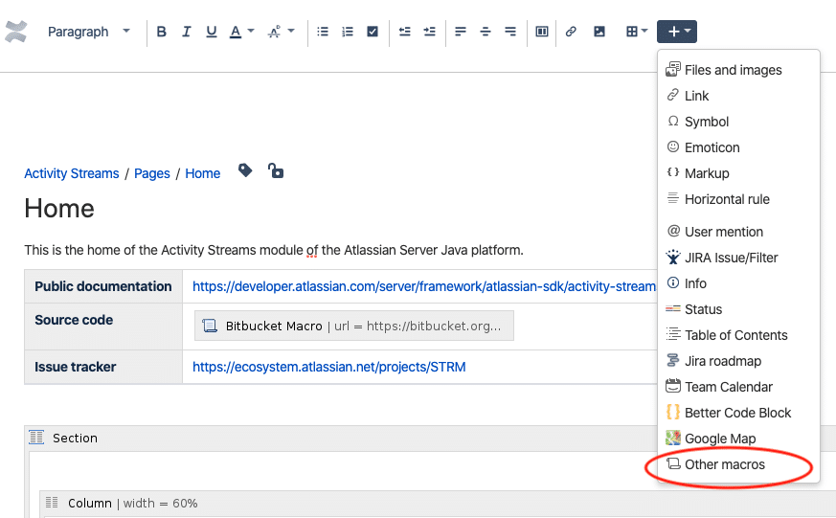Insert a task list checkbox

373,32
